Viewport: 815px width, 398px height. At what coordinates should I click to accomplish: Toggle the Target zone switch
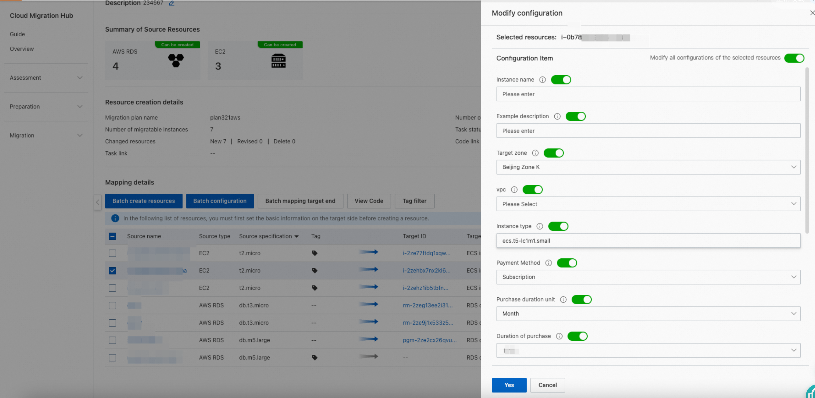click(554, 153)
